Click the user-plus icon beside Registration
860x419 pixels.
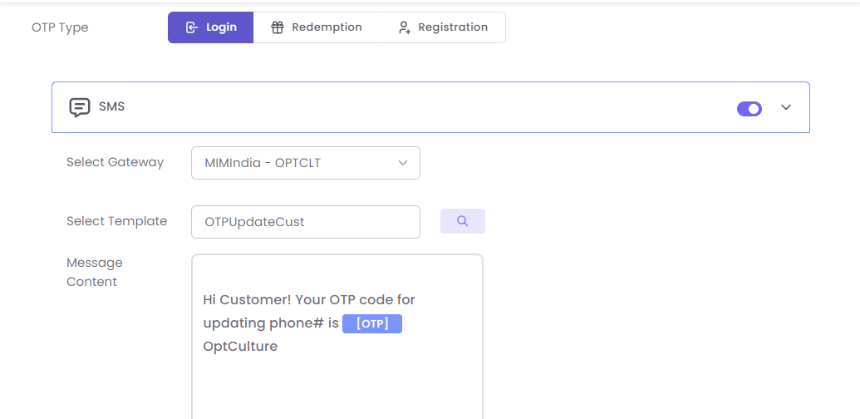tap(405, 27)
